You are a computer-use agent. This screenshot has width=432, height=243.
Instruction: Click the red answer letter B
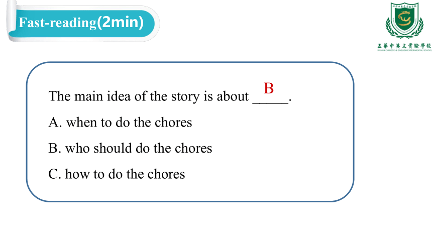[x=269, y=88]
